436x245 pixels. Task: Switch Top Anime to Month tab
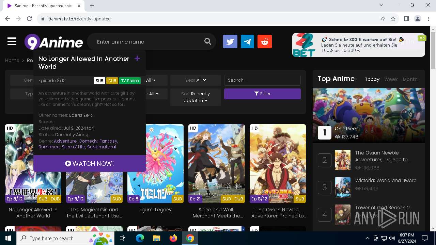click(x=410, y=79)
